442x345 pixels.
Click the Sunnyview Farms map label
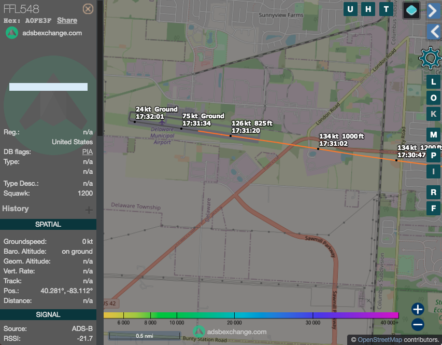click(281, 15)
